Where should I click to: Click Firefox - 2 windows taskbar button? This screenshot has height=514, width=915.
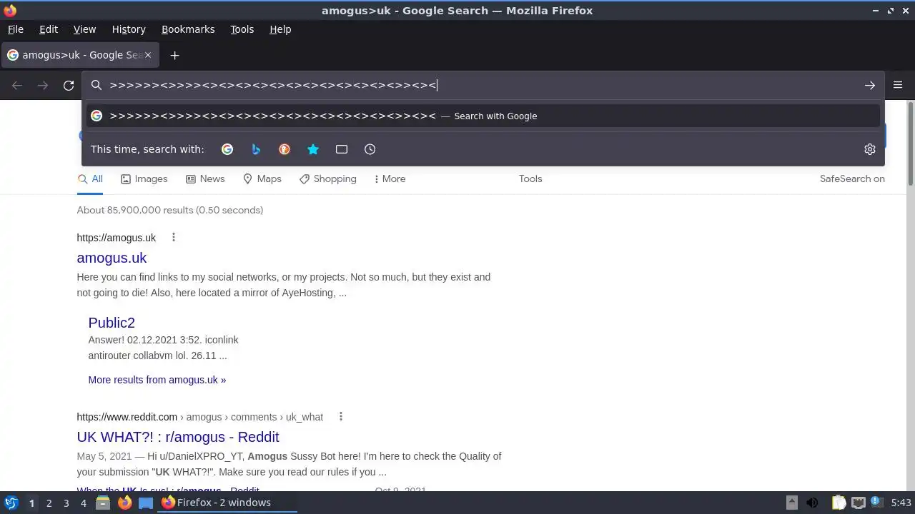click(227, 503)
